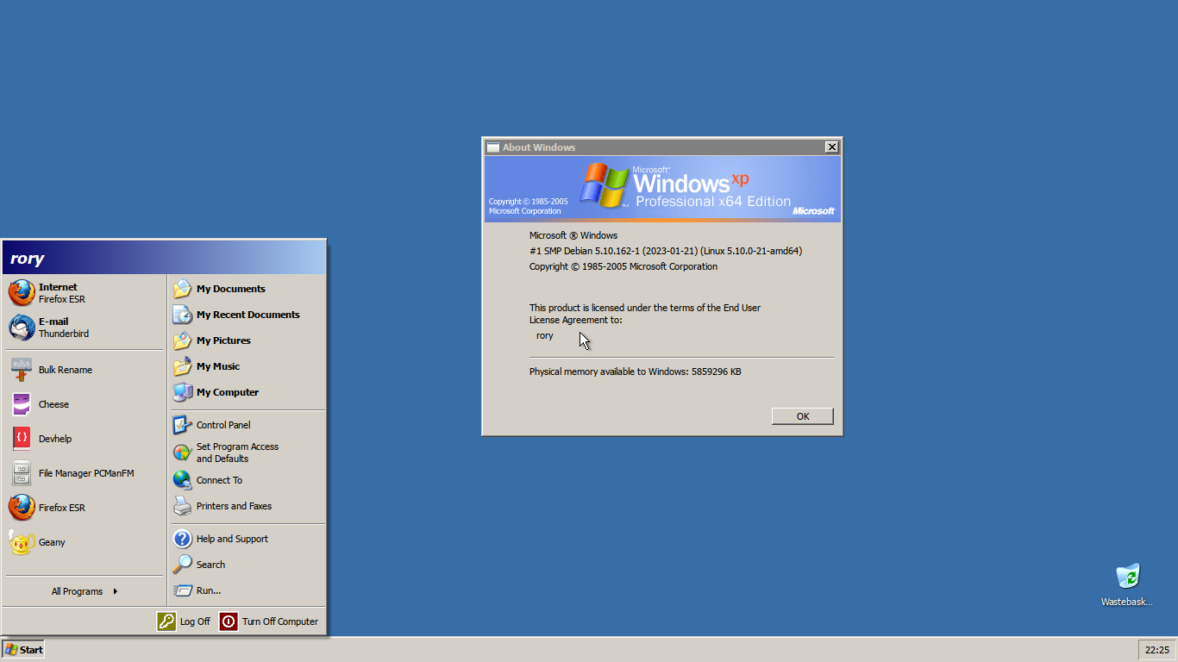Click the taskbar clock showing 22:25
This screenshot has width=1178, height=662.
click(1157, 650)
